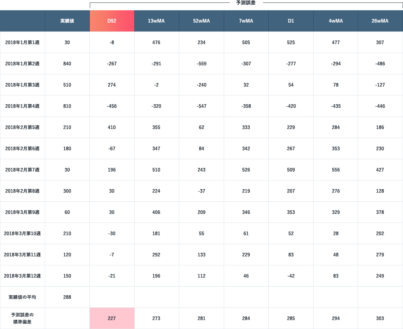
Task: Select the 13wMA column header
Action: pos(156,21)
